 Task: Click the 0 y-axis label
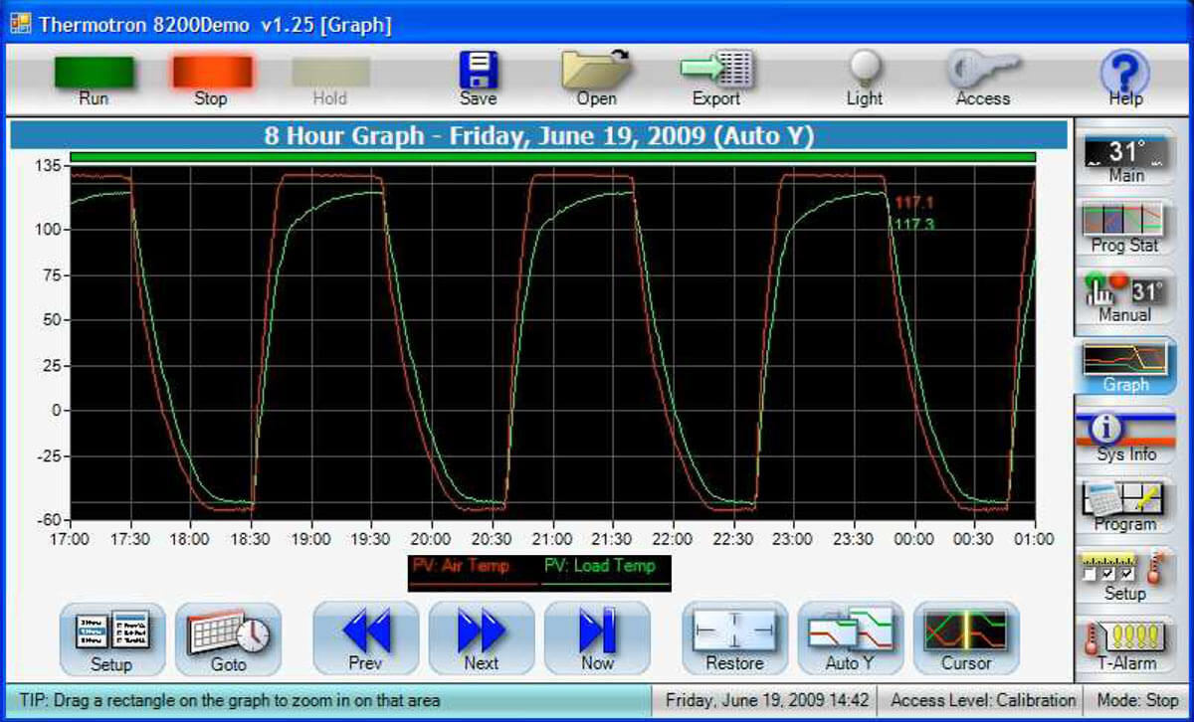(56, 410)
